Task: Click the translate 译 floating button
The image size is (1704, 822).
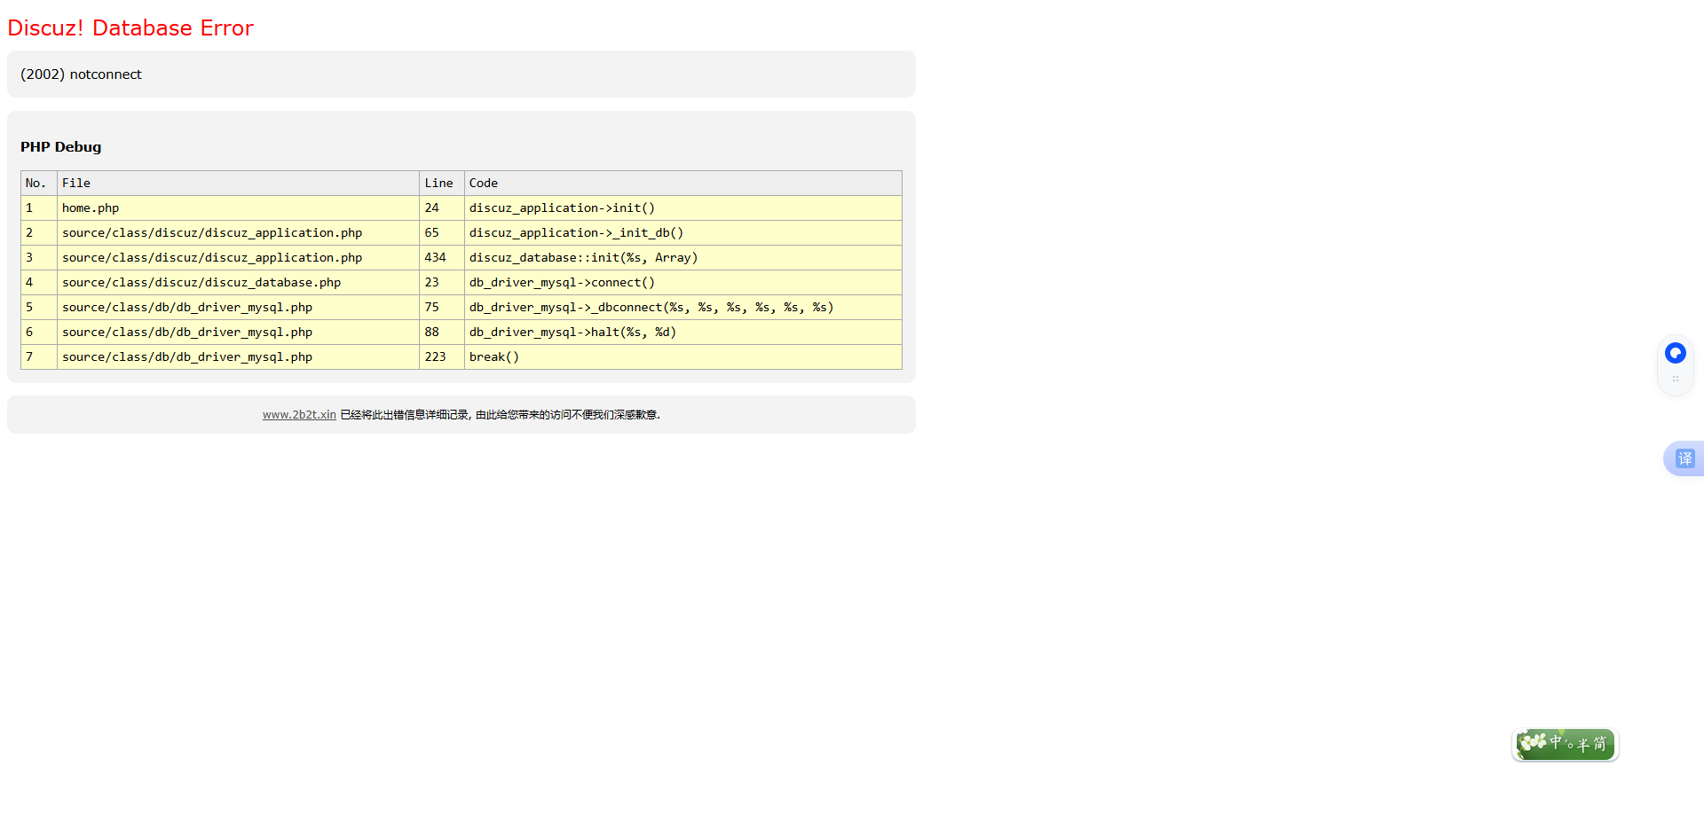Action: click(1684, 458)
